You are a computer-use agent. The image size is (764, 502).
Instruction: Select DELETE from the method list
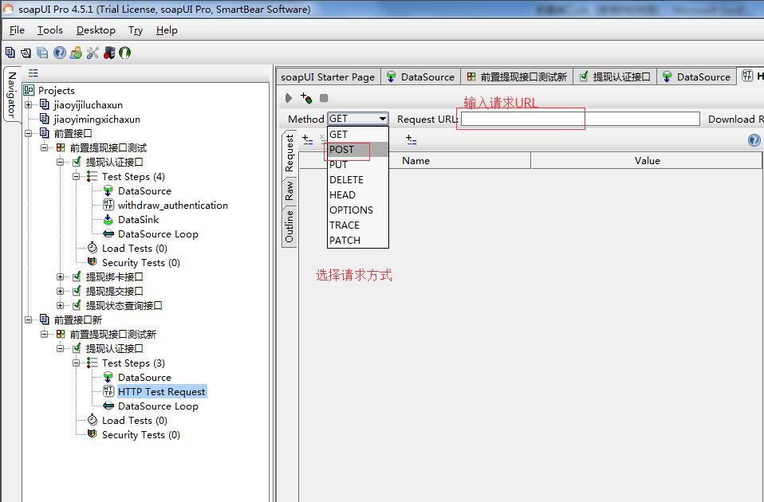346,180
